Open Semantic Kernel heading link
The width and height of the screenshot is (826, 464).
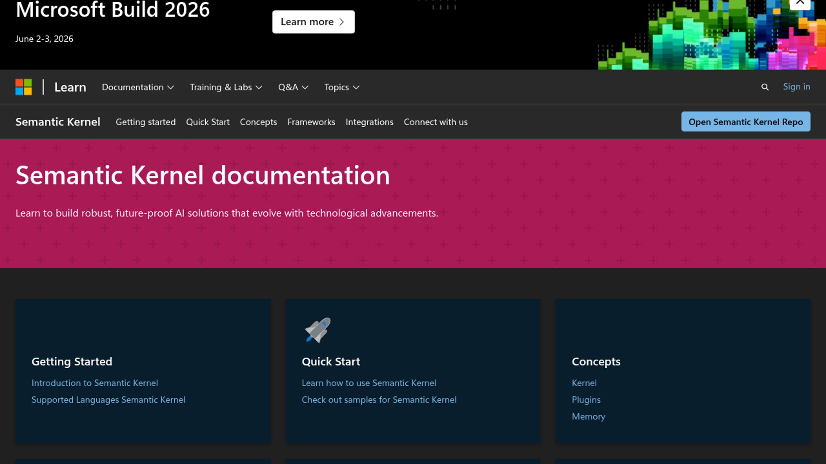point(58,122)
